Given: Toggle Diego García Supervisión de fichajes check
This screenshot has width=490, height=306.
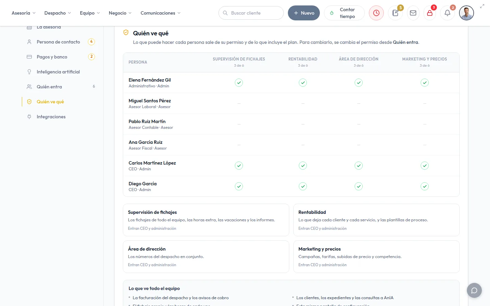Looking at the screenshot, I should coord(239,186).
